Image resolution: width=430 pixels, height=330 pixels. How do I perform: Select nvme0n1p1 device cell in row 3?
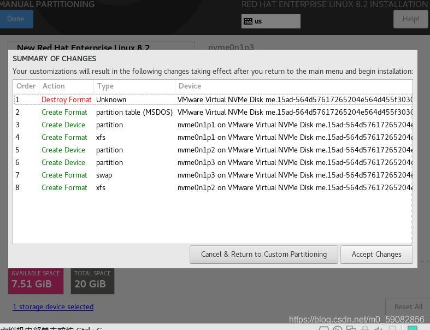coord(295,125)
